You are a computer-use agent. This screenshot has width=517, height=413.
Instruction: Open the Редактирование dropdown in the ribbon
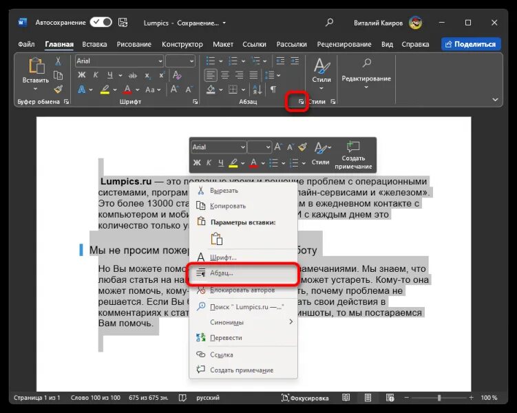point(366,74)
